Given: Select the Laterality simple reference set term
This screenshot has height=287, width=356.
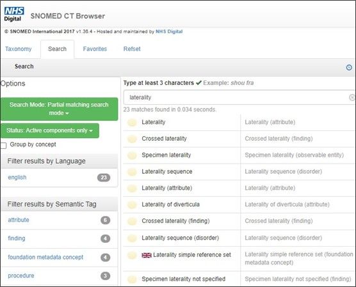Looking at the screenshot, I should pyautogui.click(x=192, y=255).
